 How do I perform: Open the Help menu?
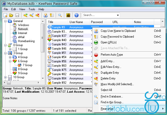(41, 9)
